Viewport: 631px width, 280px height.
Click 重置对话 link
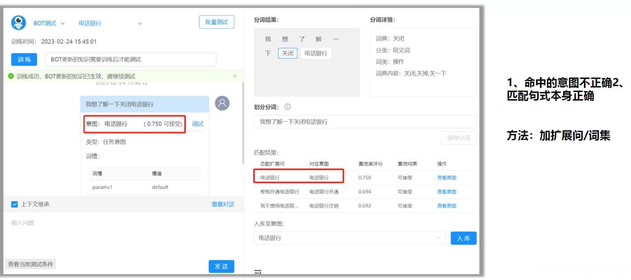point(223,204)
